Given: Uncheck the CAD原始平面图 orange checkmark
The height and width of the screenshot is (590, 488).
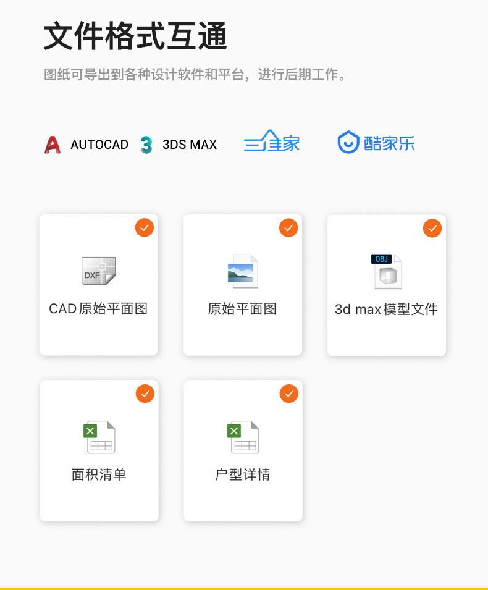Looking at the screenshot, I should [145, 227].
